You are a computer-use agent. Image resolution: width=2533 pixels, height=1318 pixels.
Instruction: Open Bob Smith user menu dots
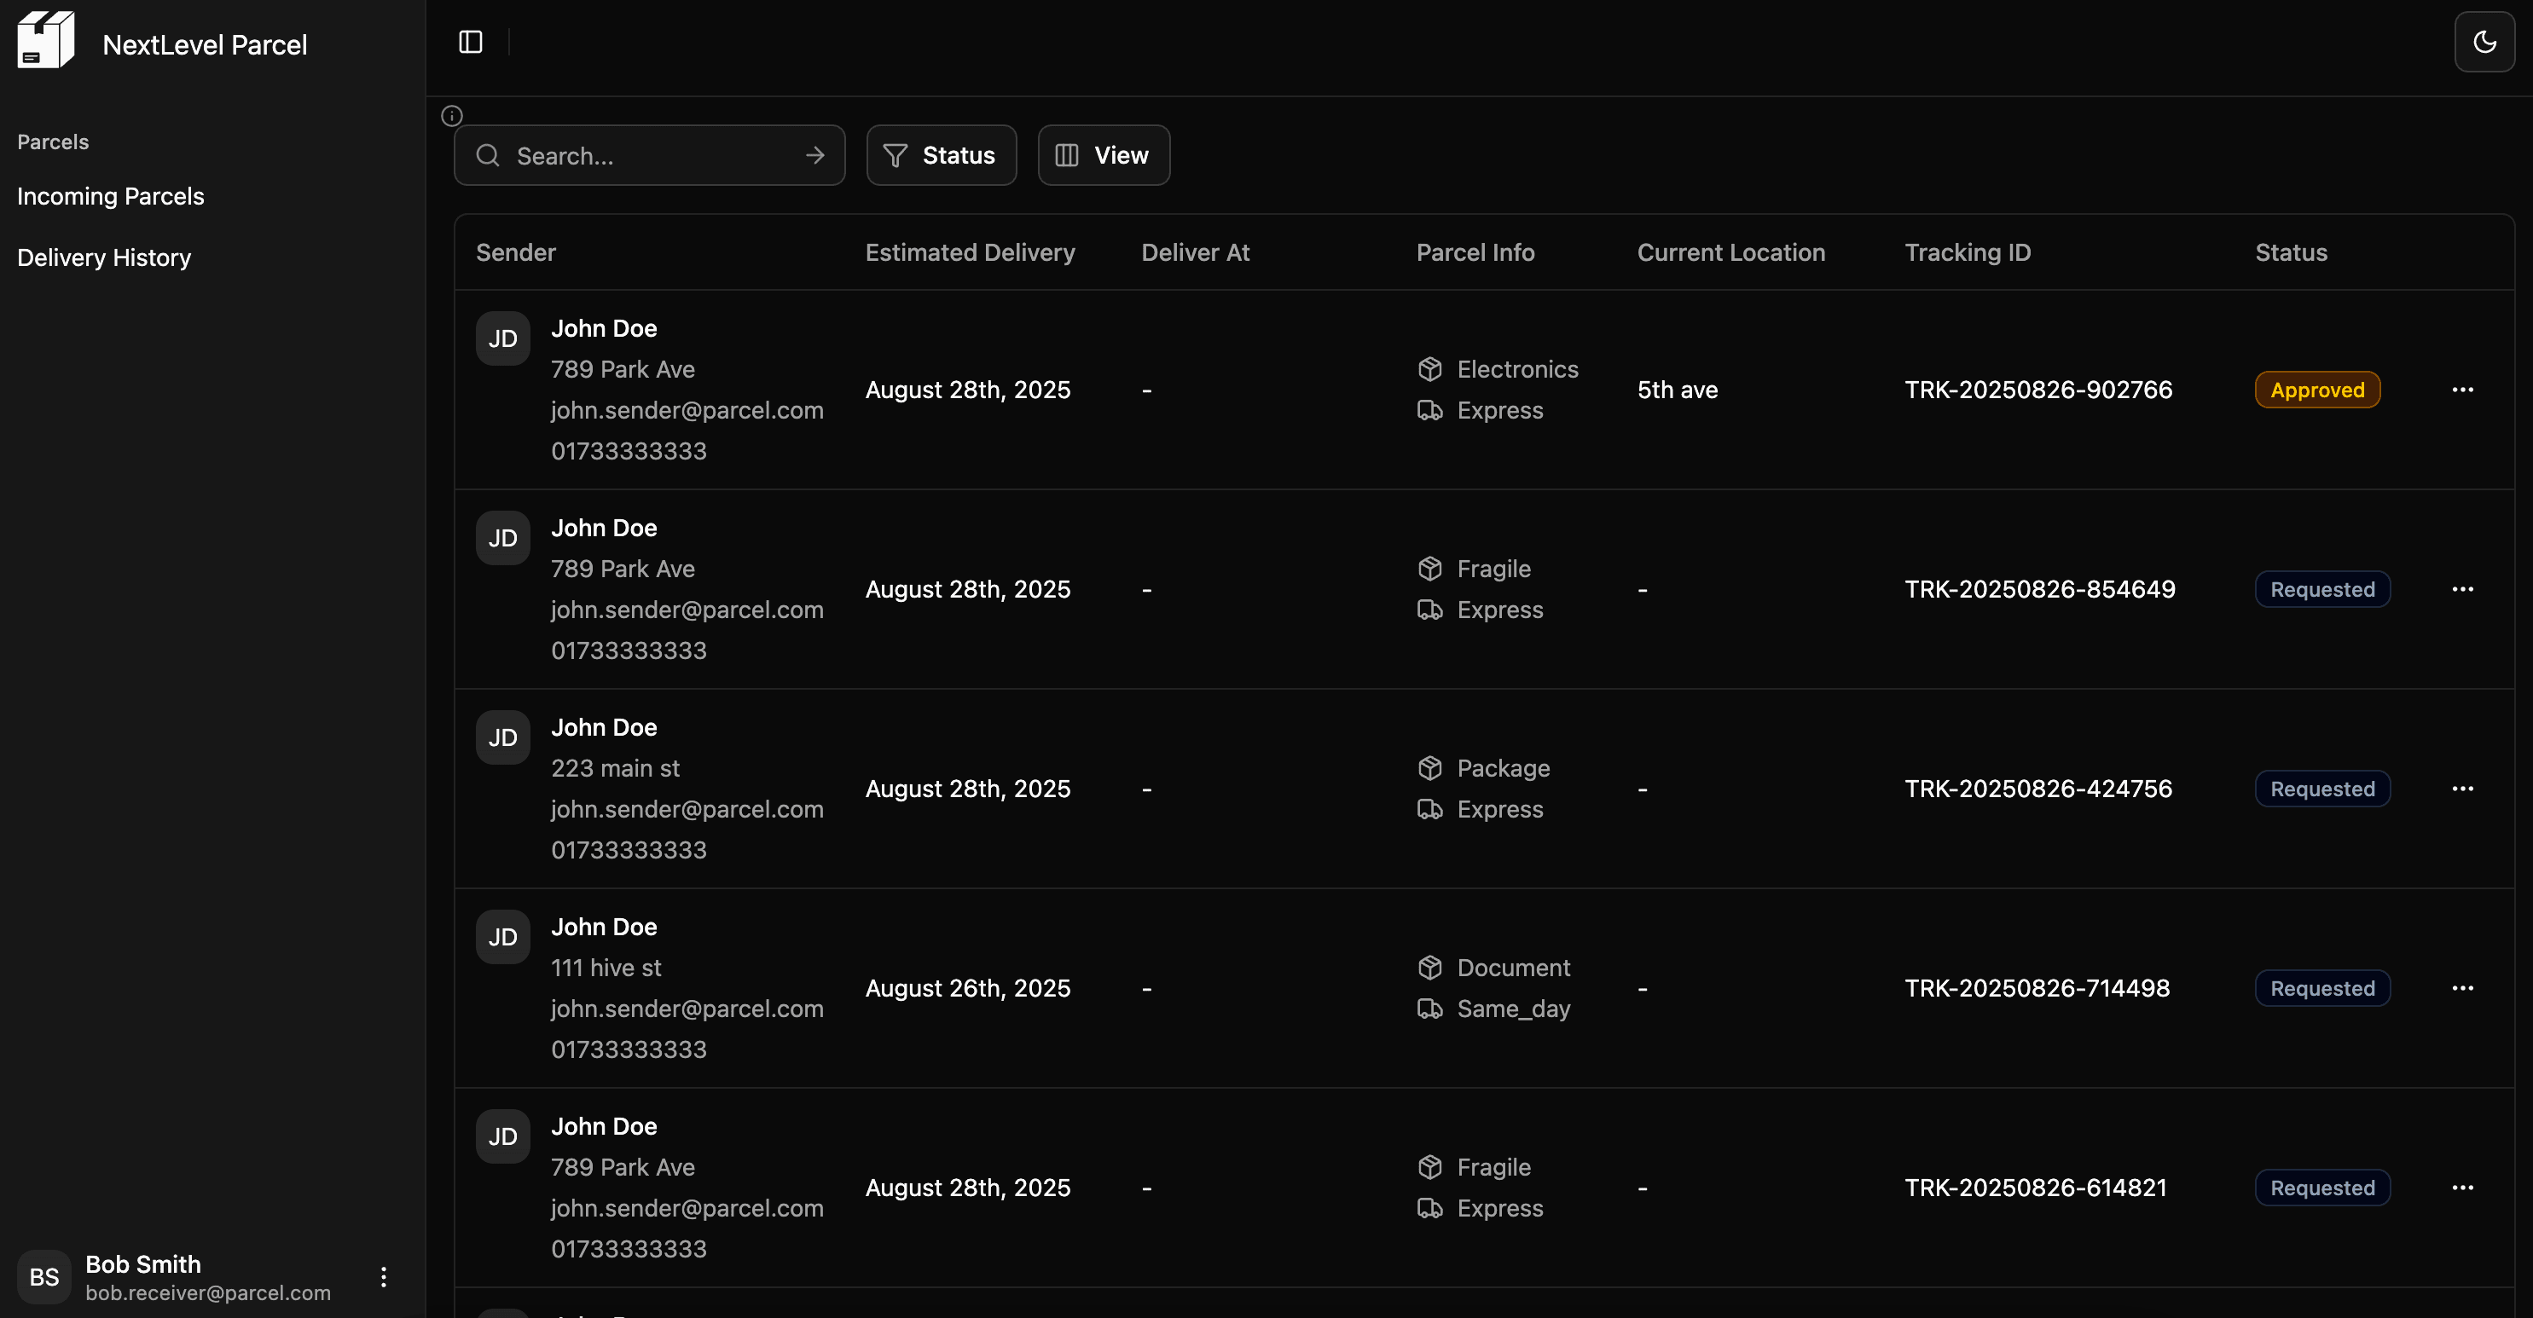point(384,1275)
